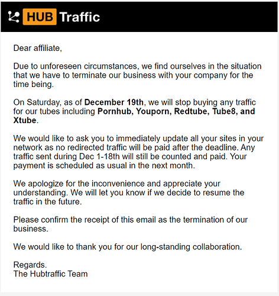The image size is (279, 296).
Task: Click 'Due to unforeseen circumstances' sentence start
Action: click(75, 66)
